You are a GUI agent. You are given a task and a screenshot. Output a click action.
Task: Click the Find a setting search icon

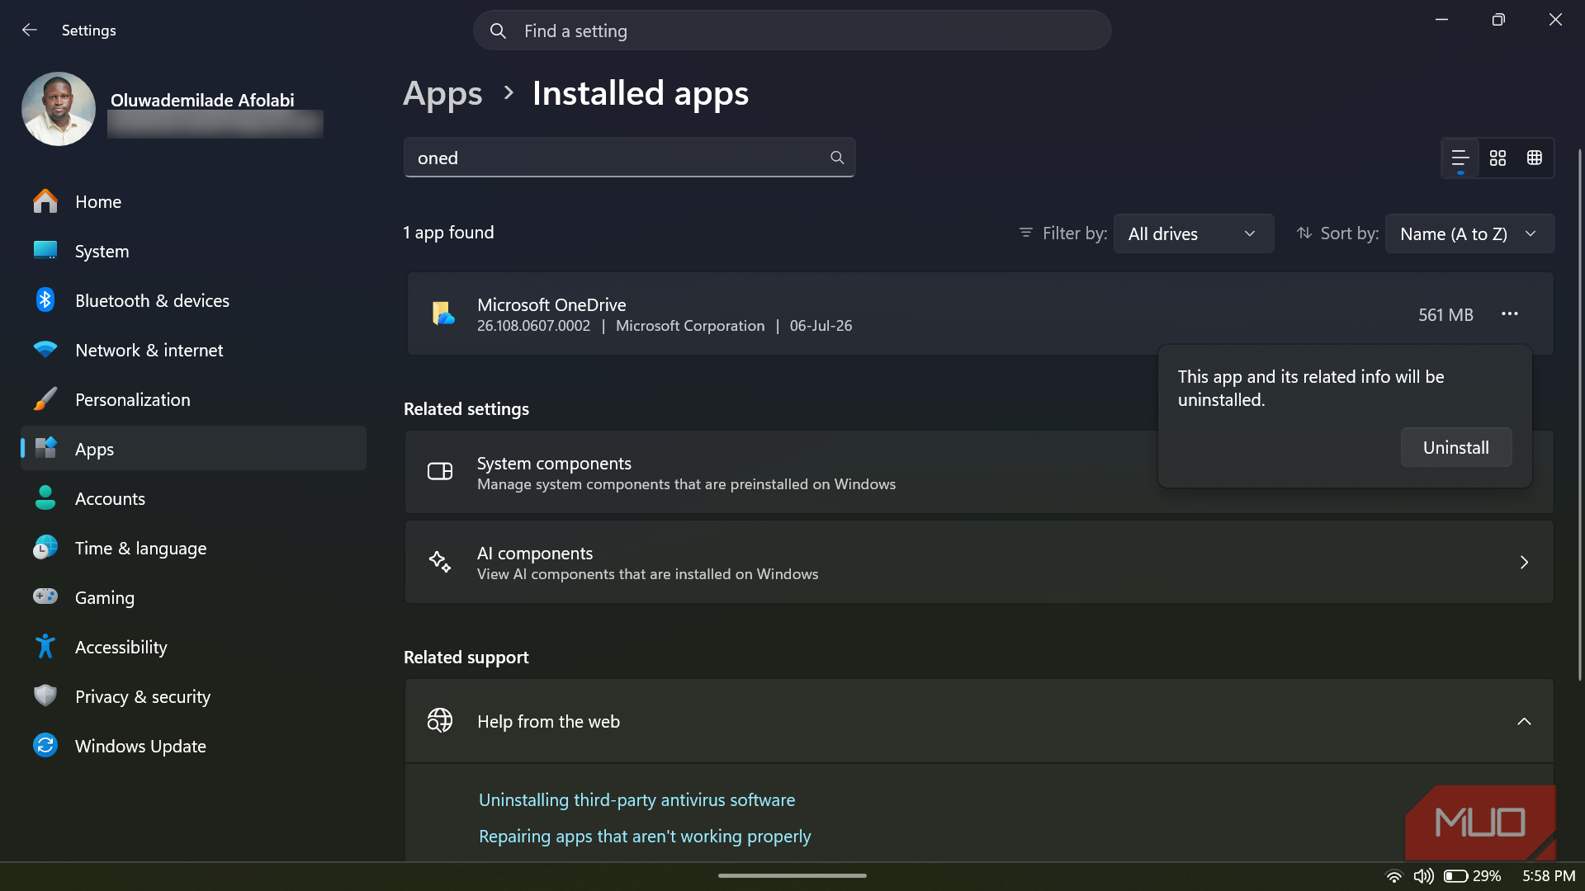498,31
